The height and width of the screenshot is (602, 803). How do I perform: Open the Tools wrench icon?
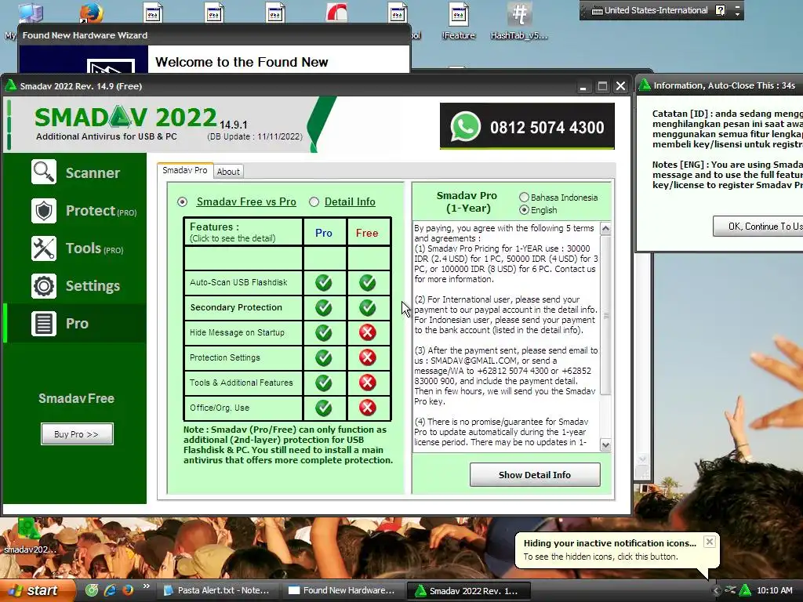click(44, 248)
